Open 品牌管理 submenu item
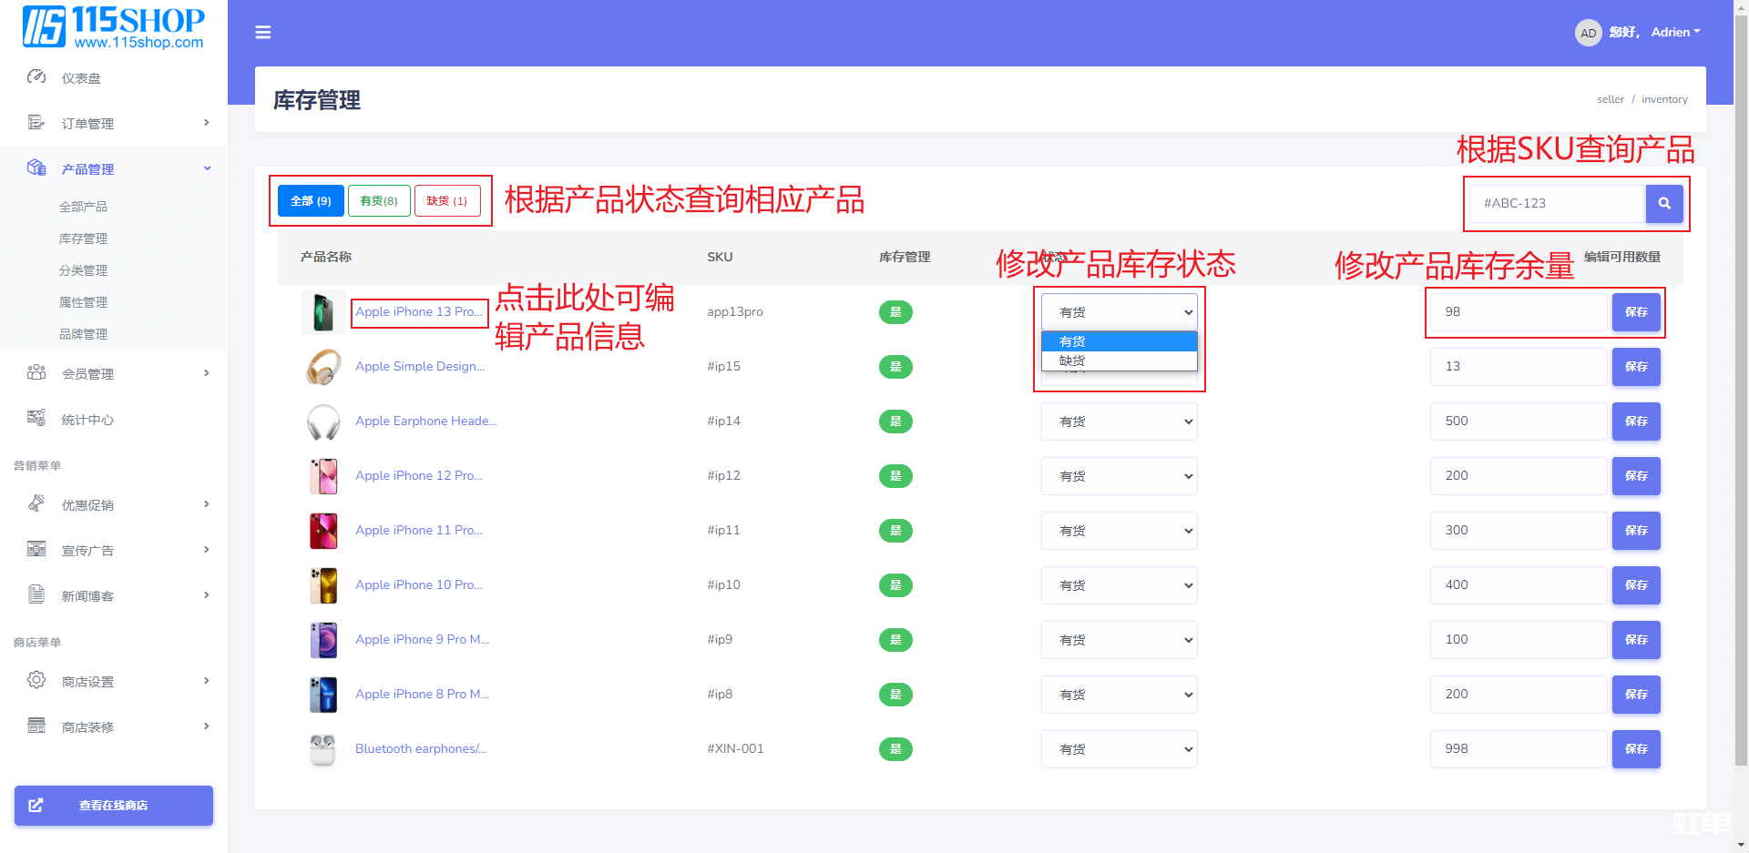 [83, 334]
